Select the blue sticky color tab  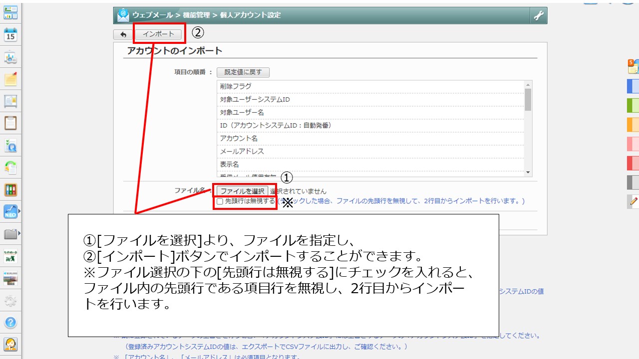click(x=633, y=86)
